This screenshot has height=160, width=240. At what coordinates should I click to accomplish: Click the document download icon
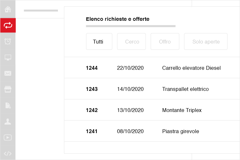tap(8, 106)
